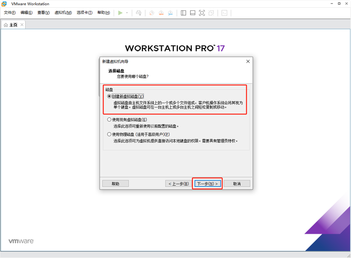Open the snapshot manager icon
The image size is (351, 258).
pyautogui.click(x=171, y=13)
